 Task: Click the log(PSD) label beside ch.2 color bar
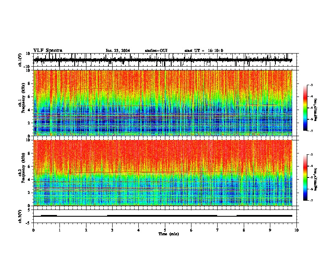coord(316,180)
